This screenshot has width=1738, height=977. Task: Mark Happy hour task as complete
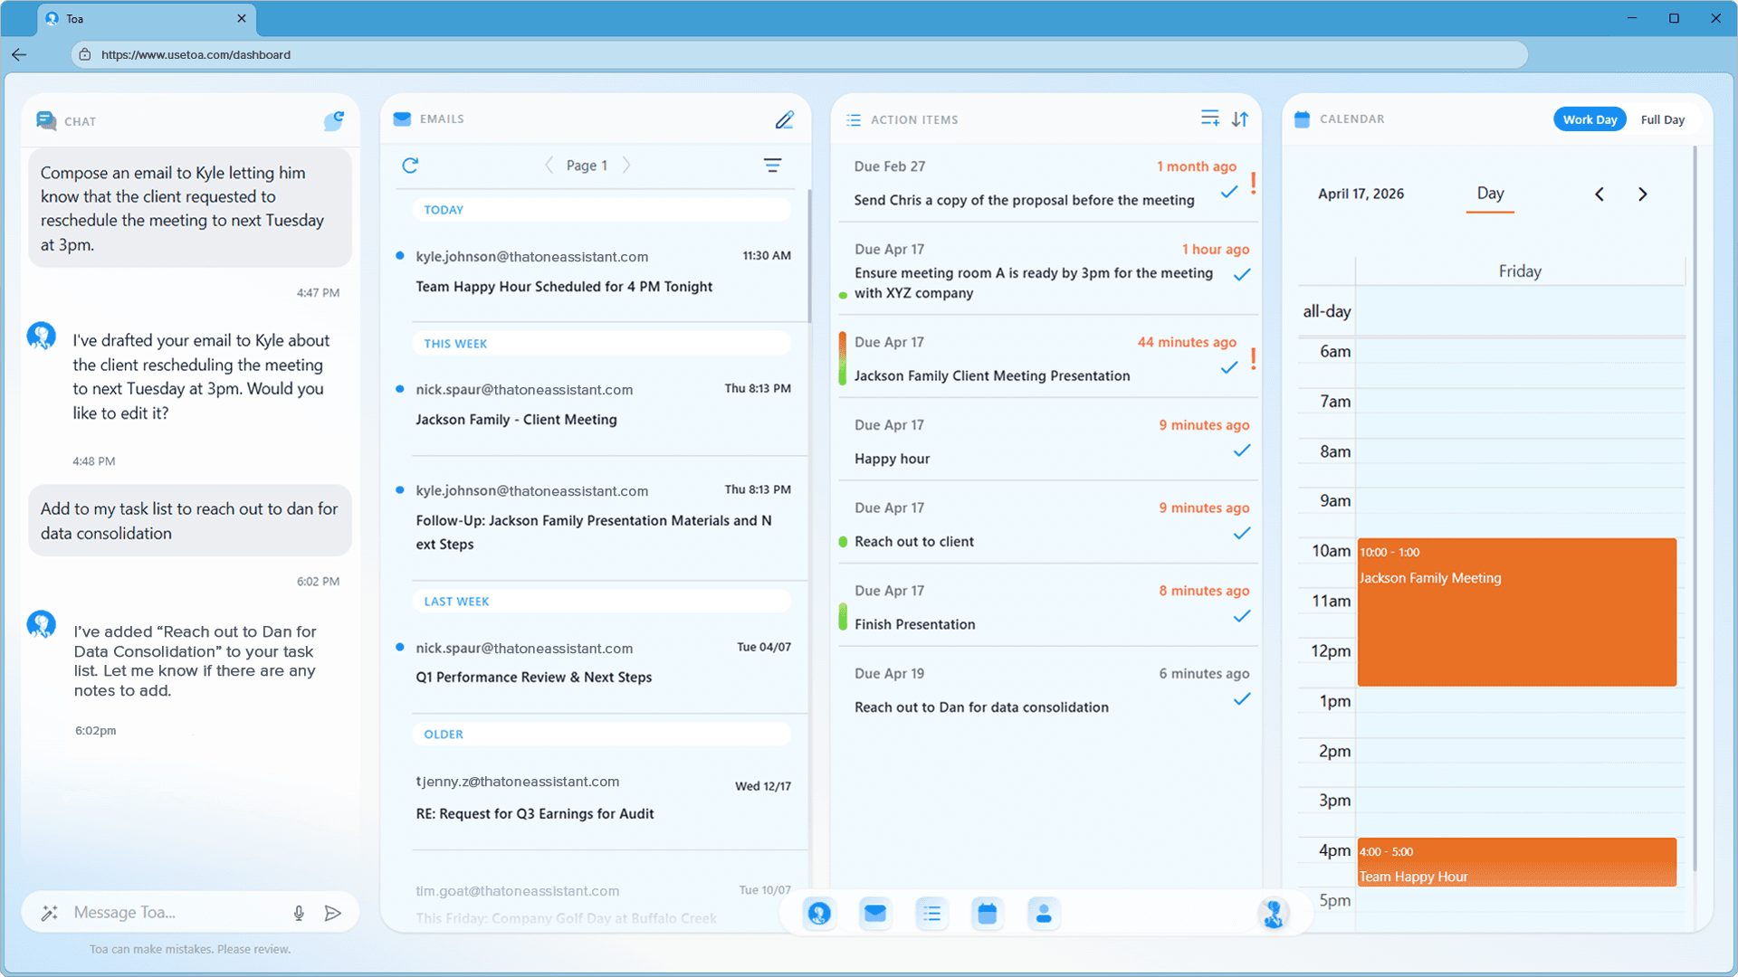(x=1241, y=451)
